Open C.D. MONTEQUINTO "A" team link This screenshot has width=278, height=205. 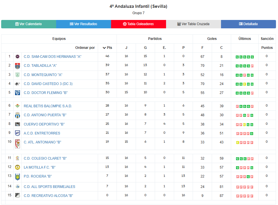click(43, 75)
